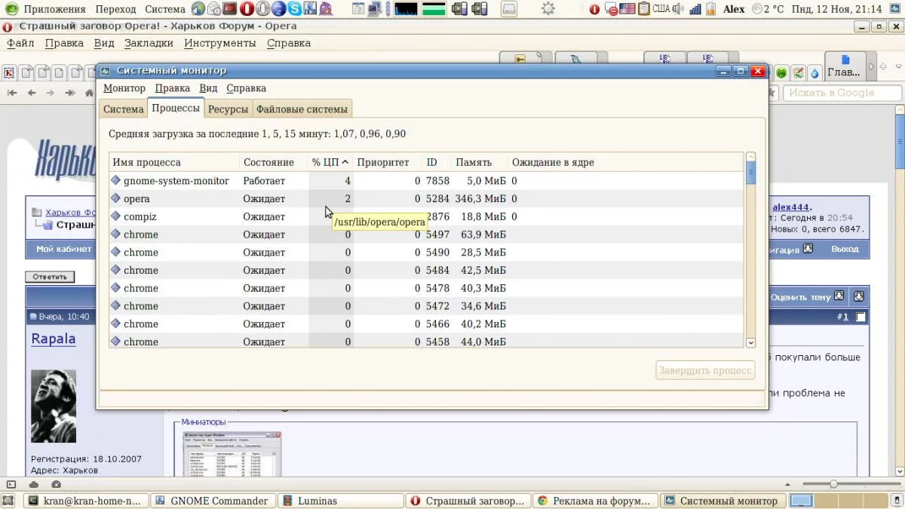Screen dimensions: 905x509
Task: Click the Имя процесса column header
Action: click(x=174, y=162)
